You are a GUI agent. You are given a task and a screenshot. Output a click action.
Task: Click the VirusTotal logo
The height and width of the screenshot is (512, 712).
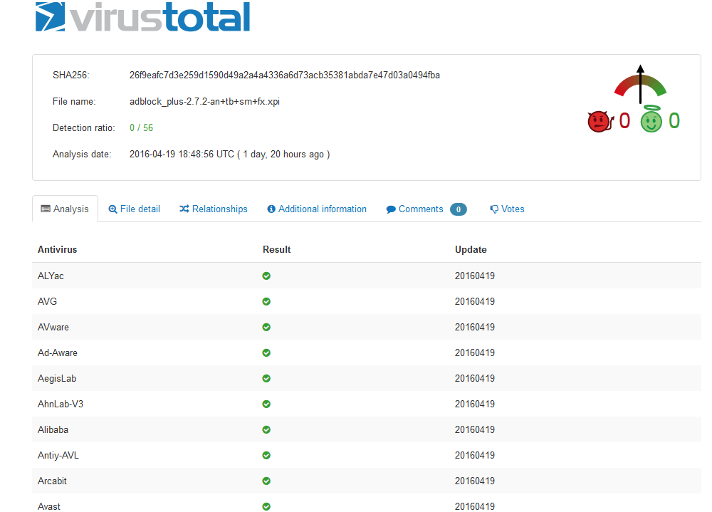pyautogui.click(x=142, y=17)
